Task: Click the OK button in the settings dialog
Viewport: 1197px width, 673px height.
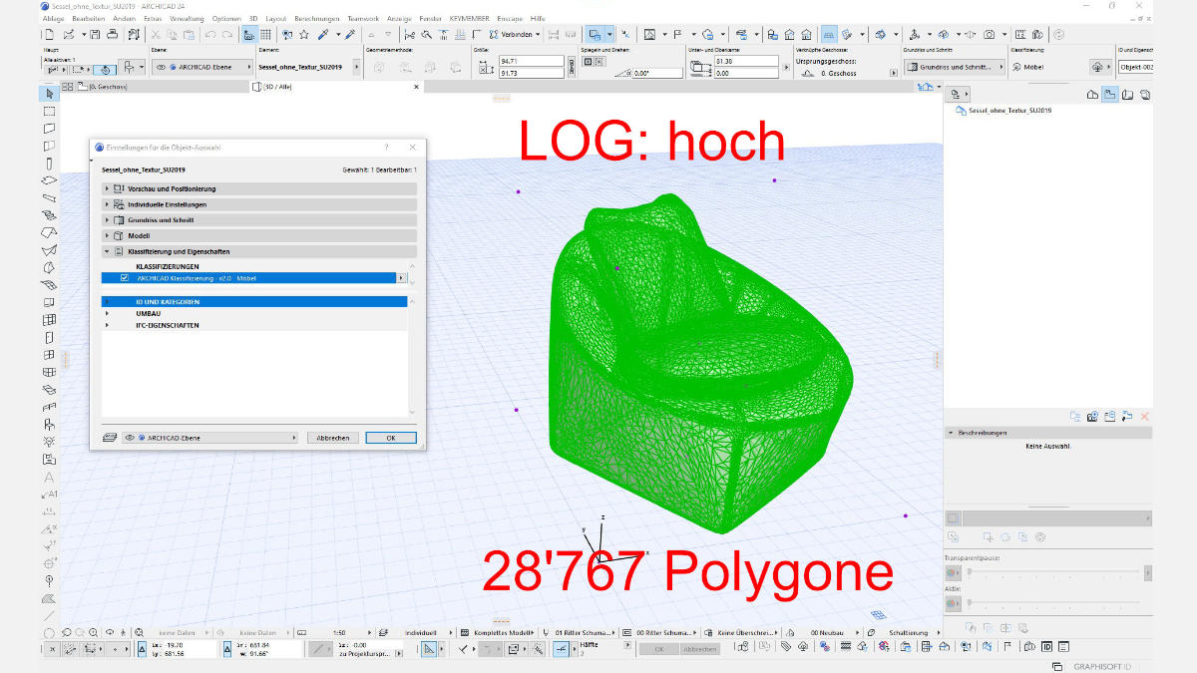Action: 390,438
